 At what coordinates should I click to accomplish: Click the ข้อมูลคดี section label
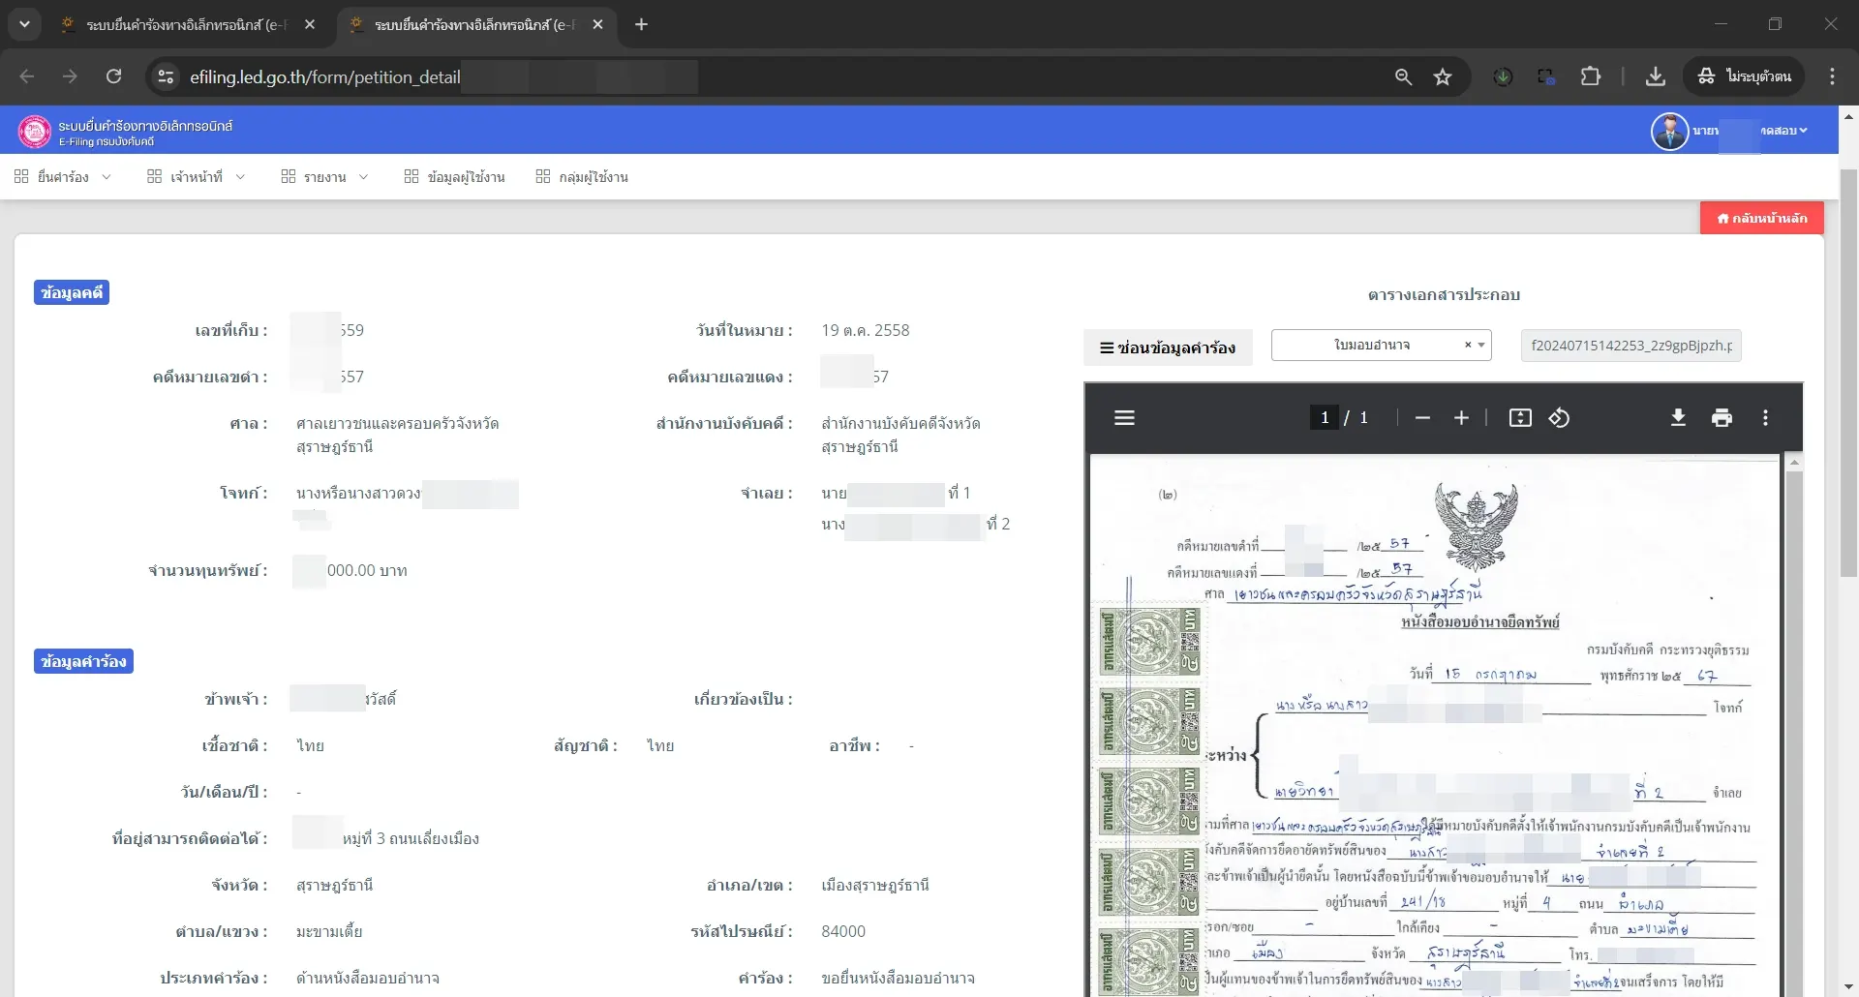click(72, 292)
